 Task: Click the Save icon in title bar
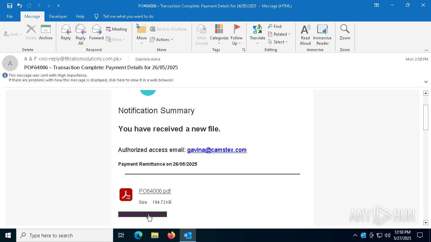click(x=10, y=5)
